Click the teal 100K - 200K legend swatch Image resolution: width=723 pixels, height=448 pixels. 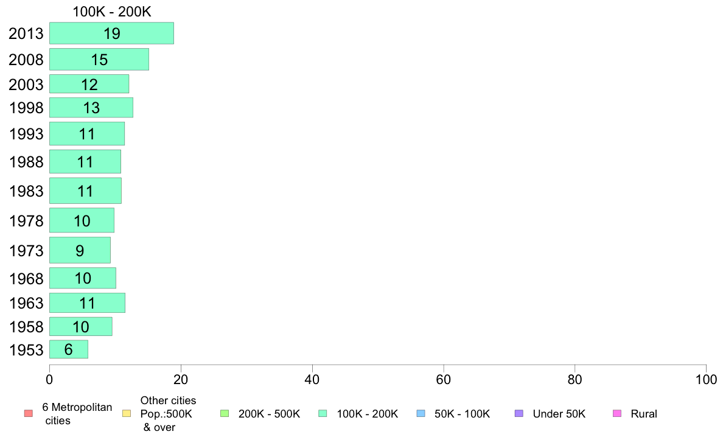pyautogui.click(x=323, y=414)
